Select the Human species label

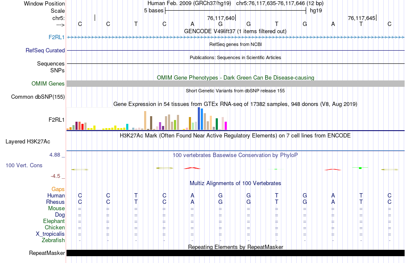56,195
